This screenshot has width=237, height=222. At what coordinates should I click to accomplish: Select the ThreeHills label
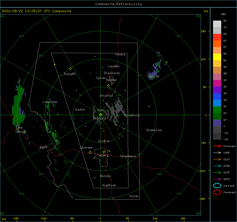point(132,115)
